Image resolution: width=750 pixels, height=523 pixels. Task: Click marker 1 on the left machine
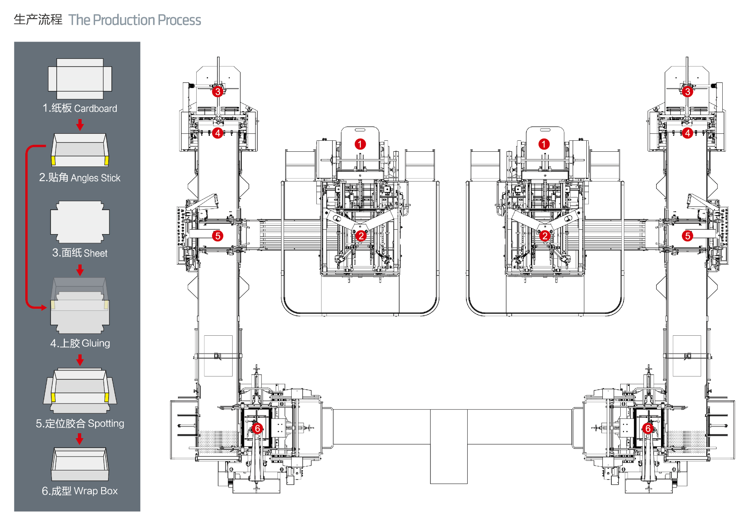point(360,144)
